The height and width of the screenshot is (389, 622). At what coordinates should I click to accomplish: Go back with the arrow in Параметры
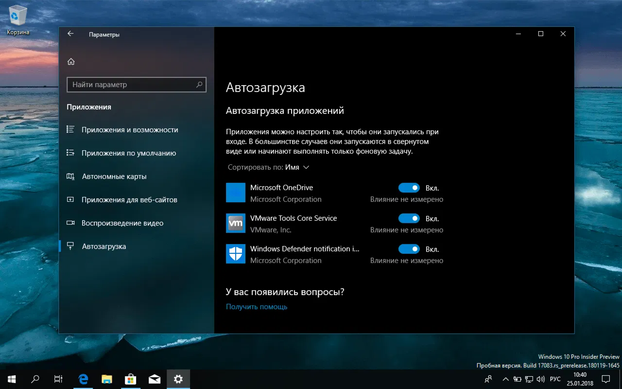(x=70, y=34)
